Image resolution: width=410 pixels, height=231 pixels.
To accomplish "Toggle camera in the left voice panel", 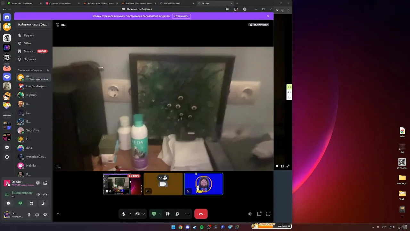I will tap(9, 203).
